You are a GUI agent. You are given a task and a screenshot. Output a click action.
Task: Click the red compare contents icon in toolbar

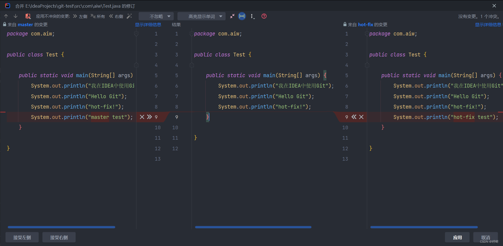click(x=28, y=16)
